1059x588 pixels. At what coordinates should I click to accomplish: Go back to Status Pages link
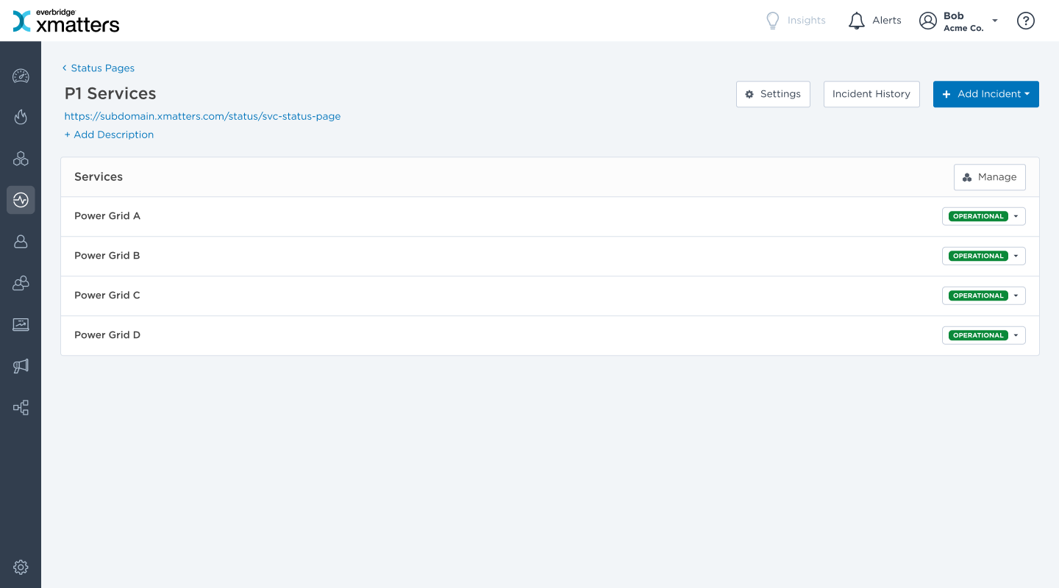pos(99,68)
